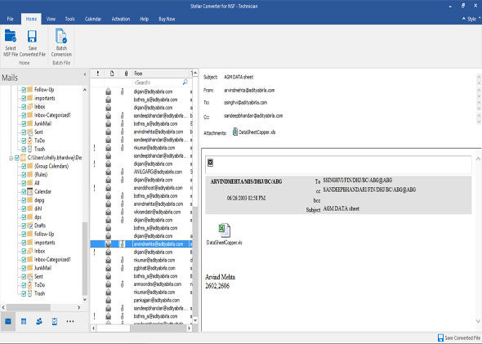The image size is (482, 344).
Task: Click the envelope icon of the ANILGARG mail
Action: coord(108,172)
